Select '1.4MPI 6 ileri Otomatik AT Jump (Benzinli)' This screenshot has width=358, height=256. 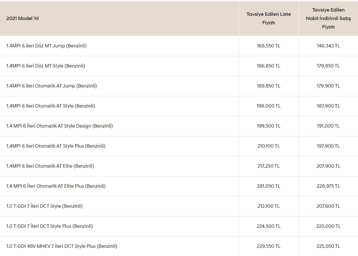(x=52, y=86)
